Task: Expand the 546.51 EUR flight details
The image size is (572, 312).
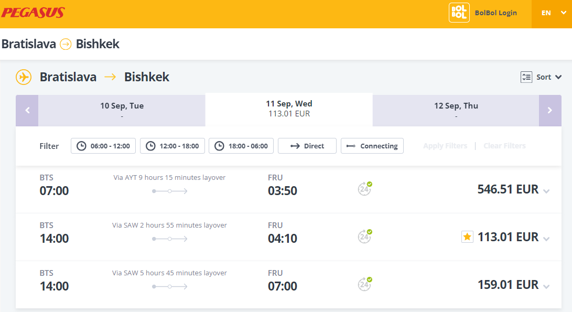Action: (x=546, y=191)
